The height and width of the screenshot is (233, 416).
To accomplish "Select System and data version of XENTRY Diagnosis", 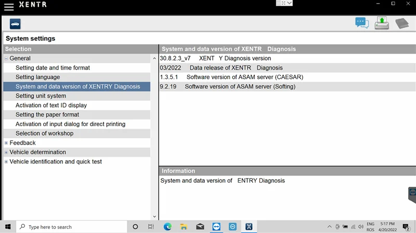I will coord(76,87).
